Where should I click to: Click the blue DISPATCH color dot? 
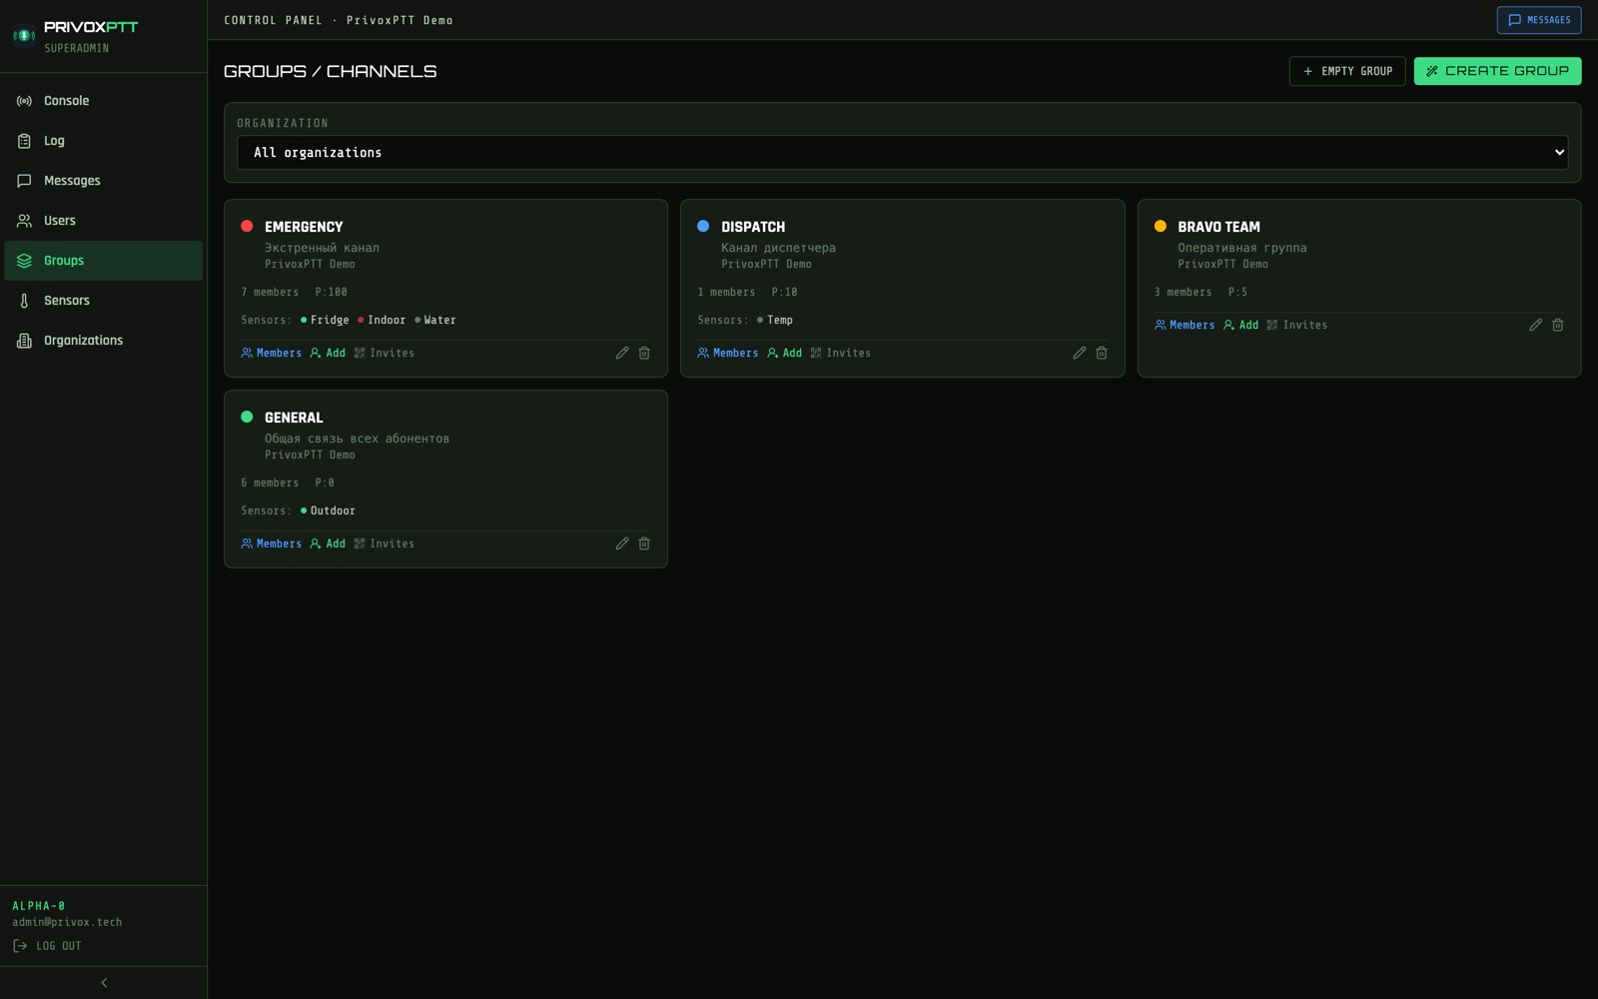coord(703,226)
